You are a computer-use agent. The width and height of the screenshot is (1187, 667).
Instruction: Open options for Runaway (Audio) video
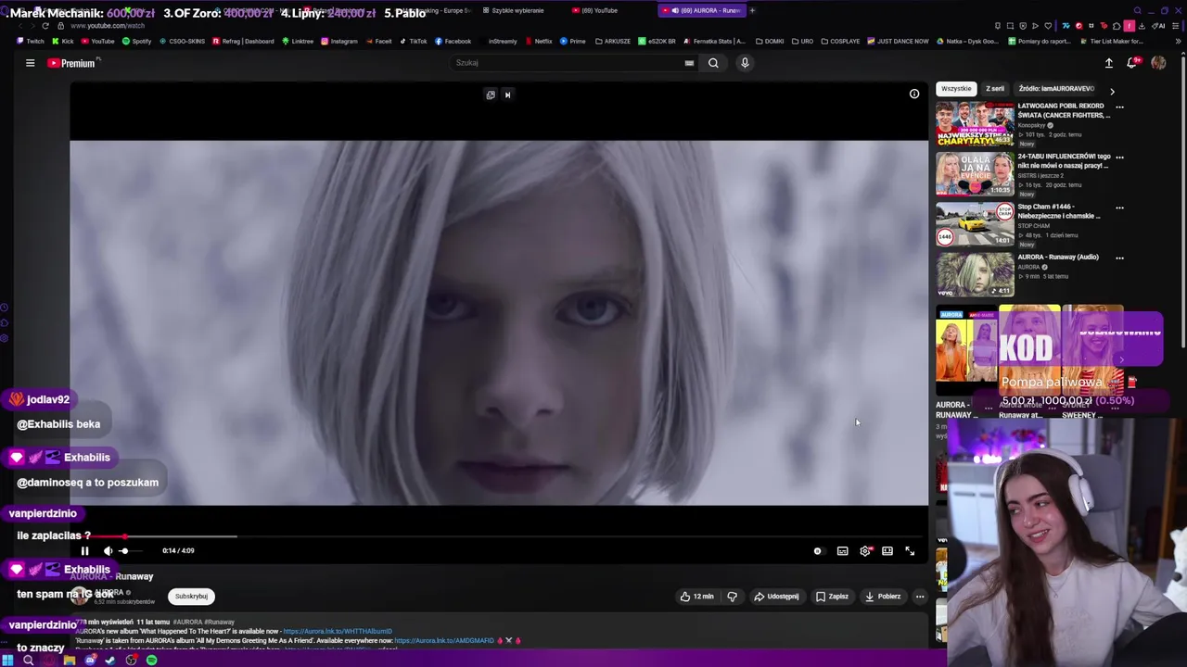[x=1119, y=258]
